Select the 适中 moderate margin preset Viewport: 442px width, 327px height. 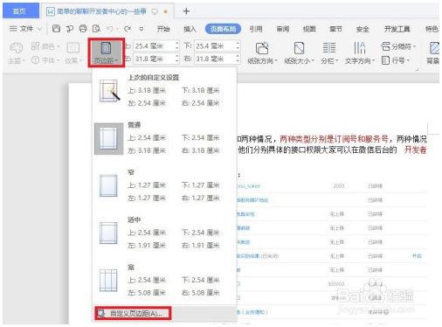click(x=164, y=233)
